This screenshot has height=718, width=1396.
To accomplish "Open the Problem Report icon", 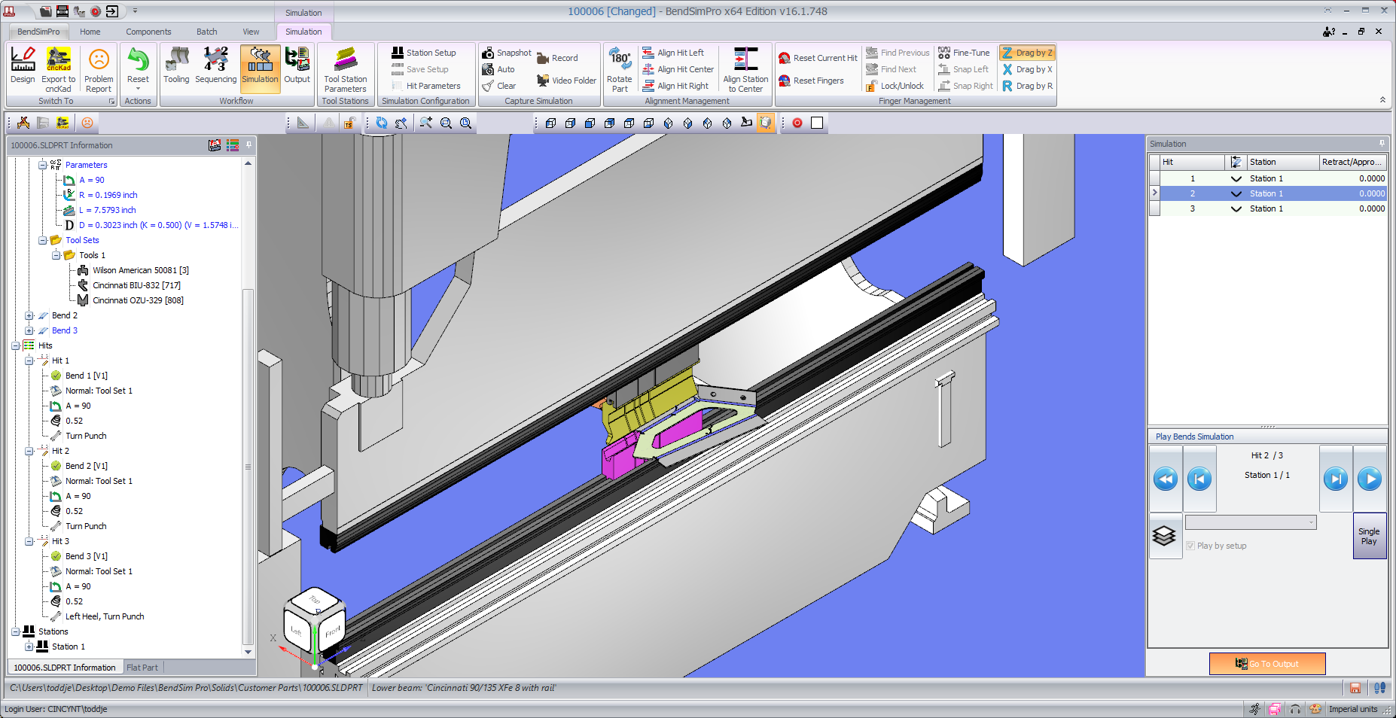I will pyautogui.click(x=99, y=69).
